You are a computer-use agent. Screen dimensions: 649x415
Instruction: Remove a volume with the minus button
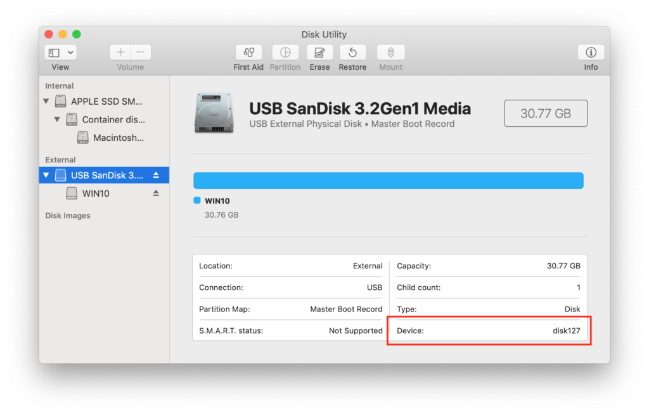pos(141,53)
